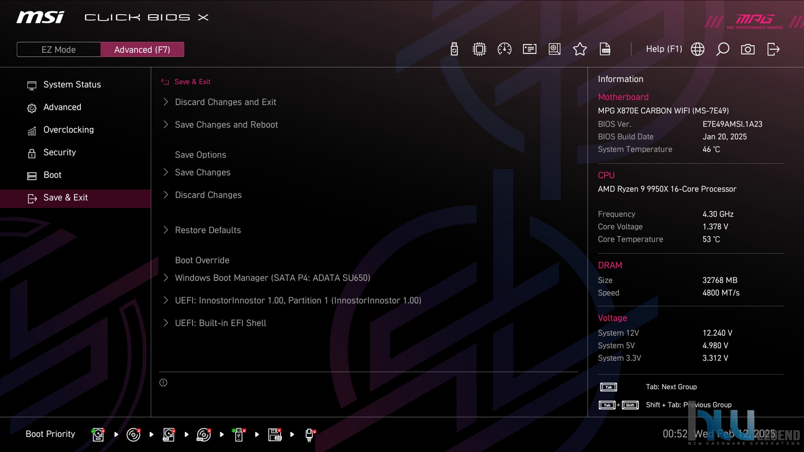Expand Windows Boot Manager chevron
804x452 pixels.
point(165,278)
